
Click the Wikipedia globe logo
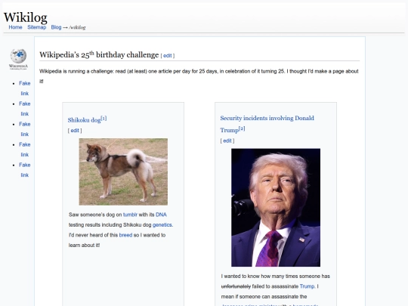coord(18,59)
